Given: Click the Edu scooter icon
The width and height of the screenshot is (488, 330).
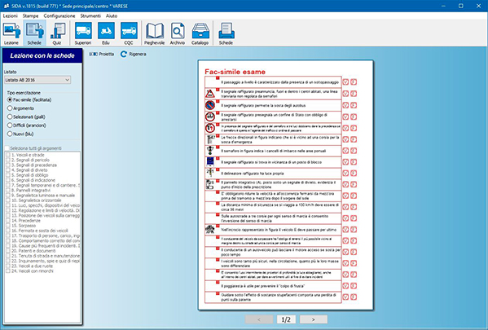Looking at the screenshot, I should tap(106, 33).
